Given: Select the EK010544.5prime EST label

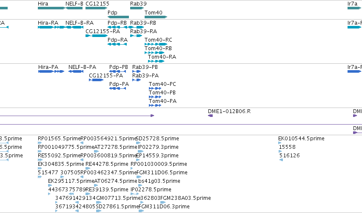Looking at the screenshot, I should (x=301, y=139).
